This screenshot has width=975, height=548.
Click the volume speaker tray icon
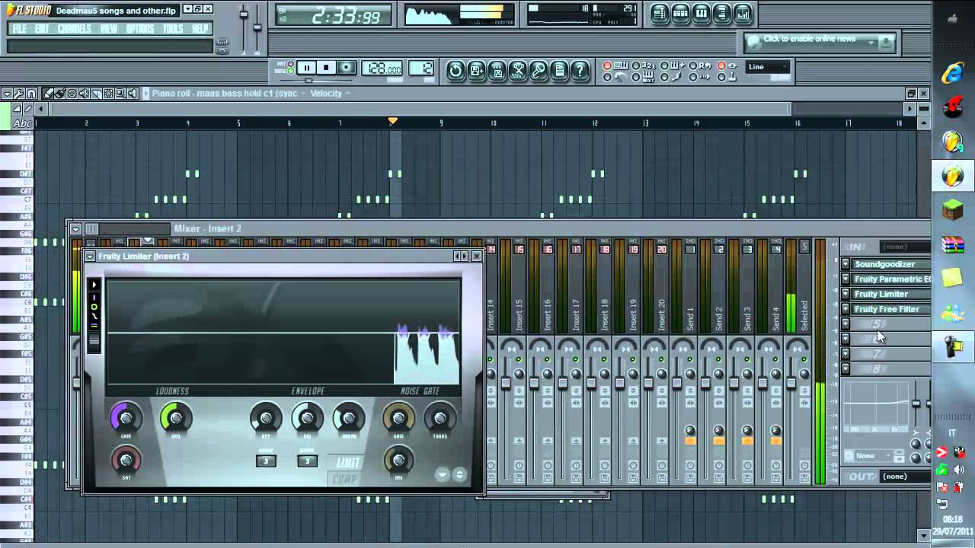click(x=958, y=469)
